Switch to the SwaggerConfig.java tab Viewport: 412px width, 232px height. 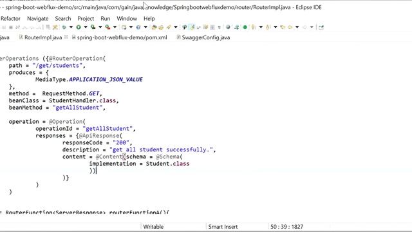click(x=206, y=37)
